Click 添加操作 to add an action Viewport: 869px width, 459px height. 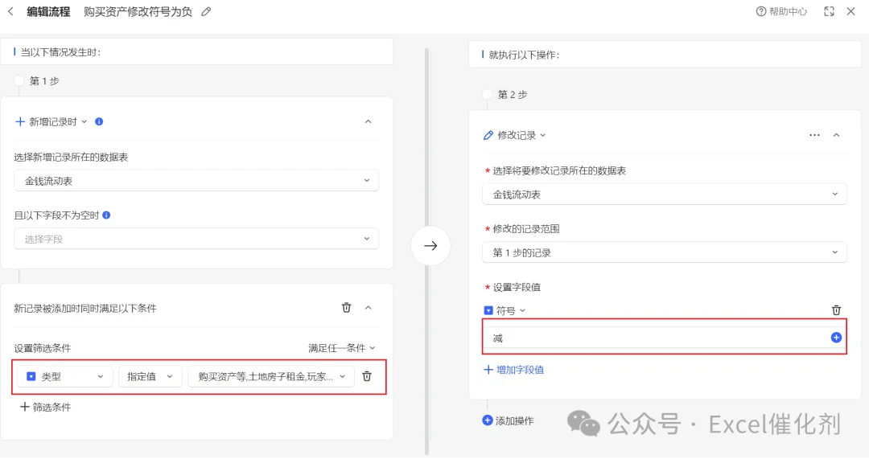509,420
